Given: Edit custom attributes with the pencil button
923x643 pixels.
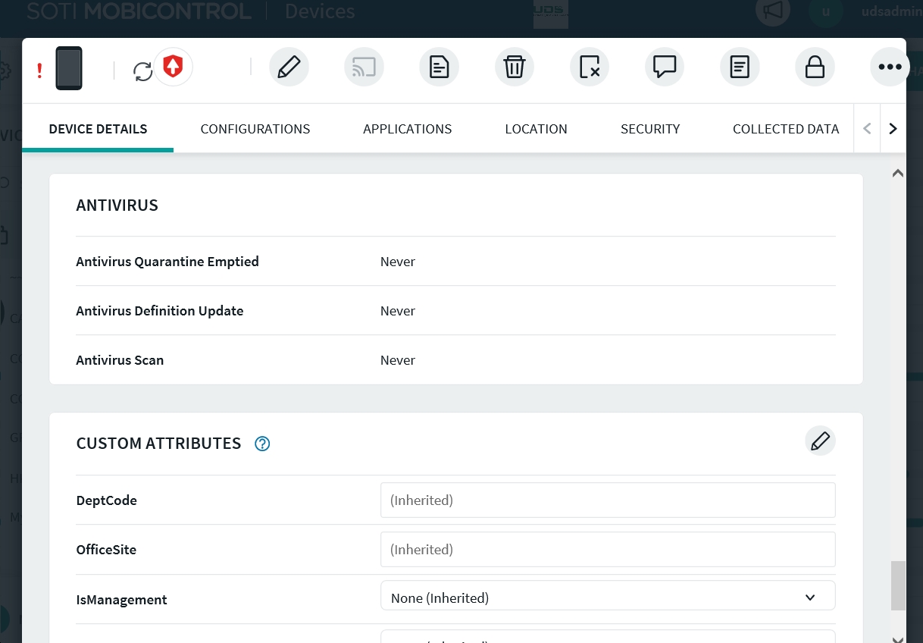Looking at the screenshot, I should [x=820, y=441].
